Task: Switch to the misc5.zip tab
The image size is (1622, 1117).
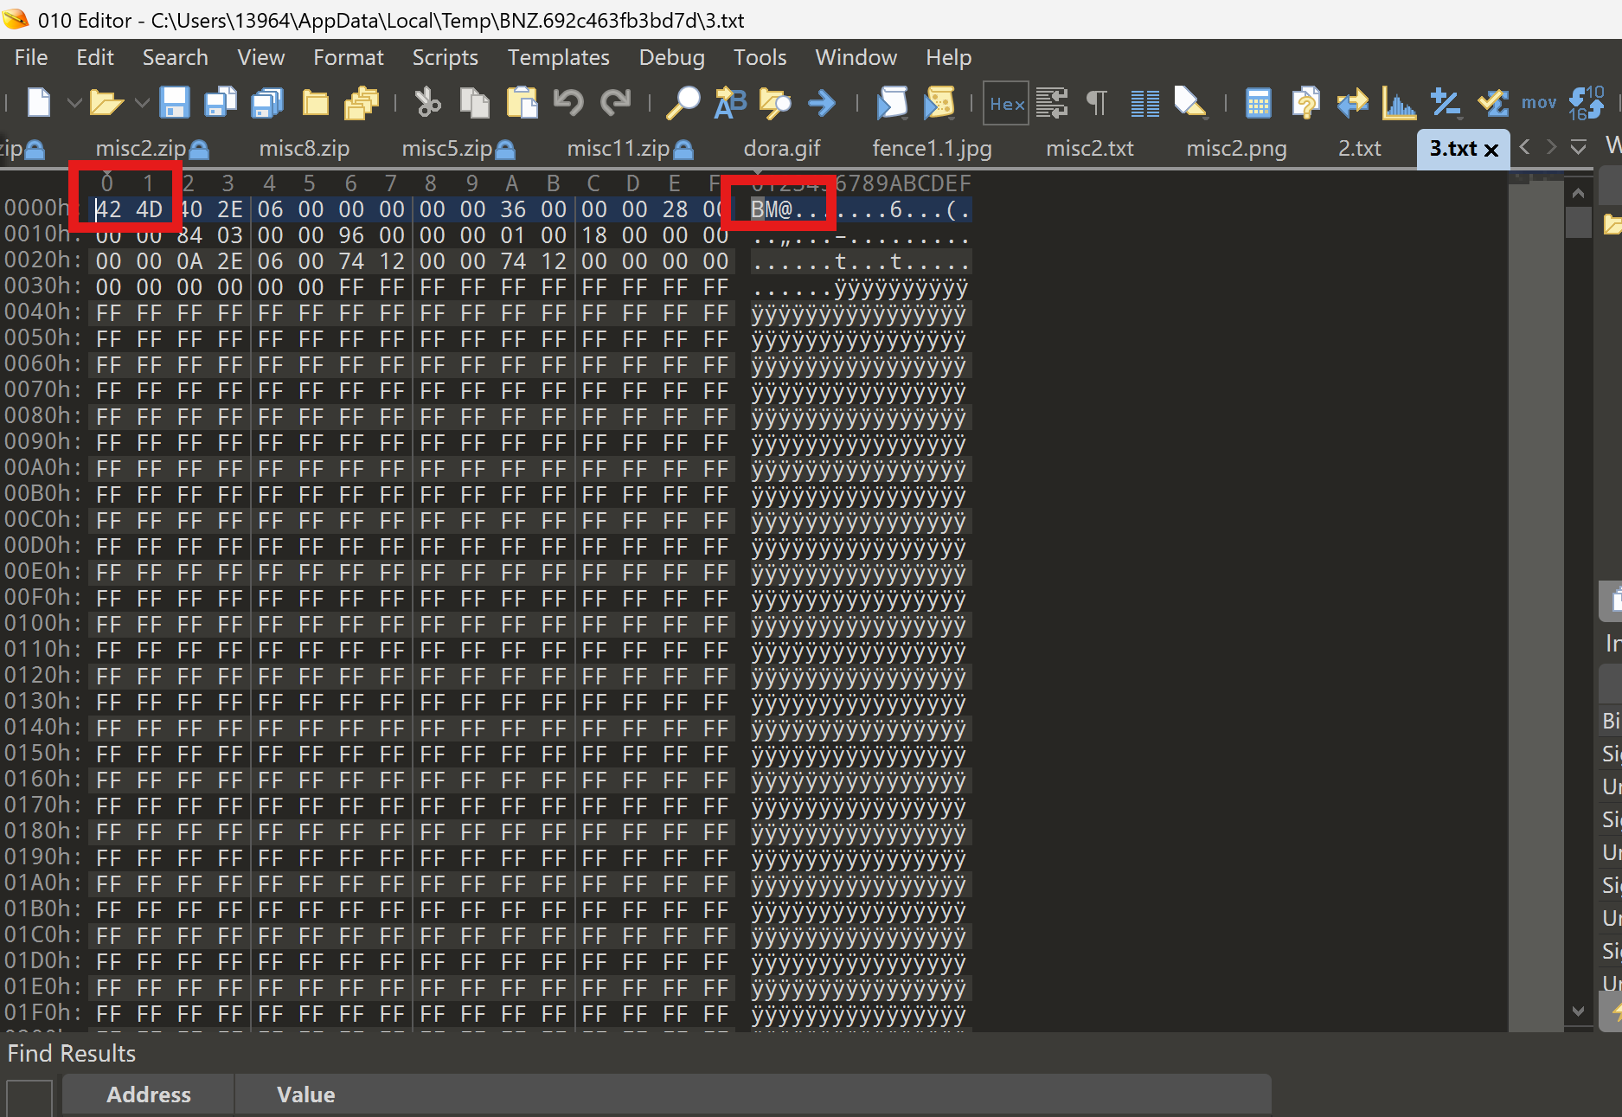Action: click(458, 149)
